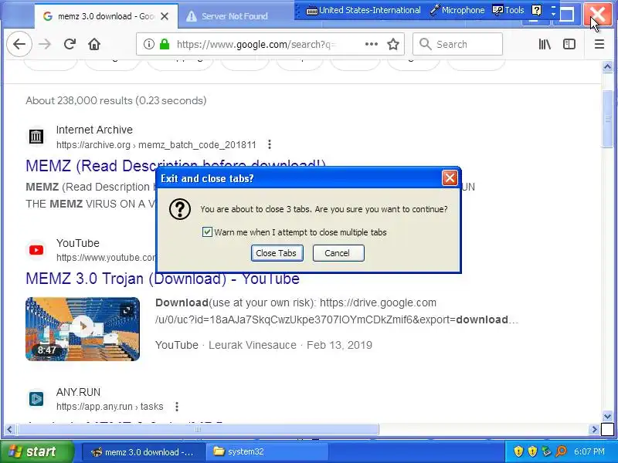Bookmark this page with the star icon
The image size is (618, 463).
point(393,44)
